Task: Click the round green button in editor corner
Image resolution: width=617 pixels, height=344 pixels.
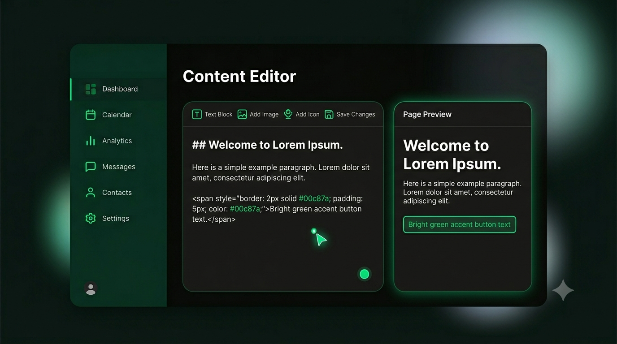Action: (365, 274)
